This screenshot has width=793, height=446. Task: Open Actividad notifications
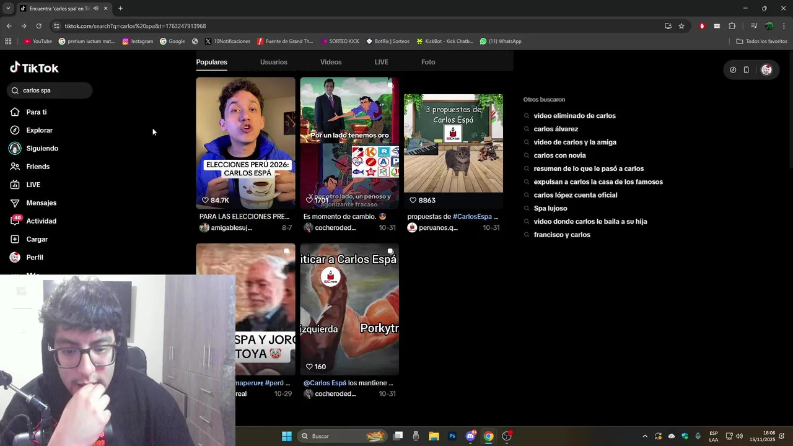coord(33,221)
